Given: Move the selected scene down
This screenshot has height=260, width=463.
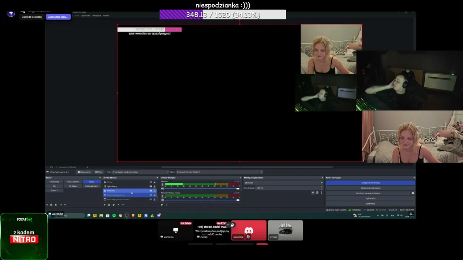Looking at the screenshot, I should [65, 205].
